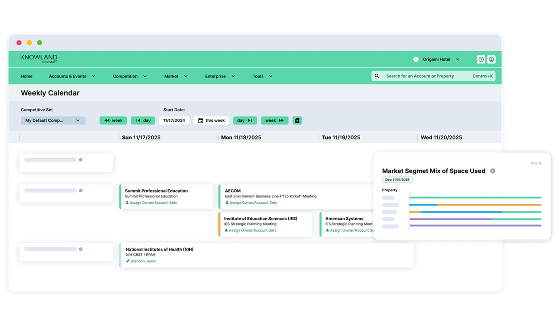The height and width of the screenshot is (327, 559).
Task: Click person icon in American Systems card
Action: coord(327,230)
